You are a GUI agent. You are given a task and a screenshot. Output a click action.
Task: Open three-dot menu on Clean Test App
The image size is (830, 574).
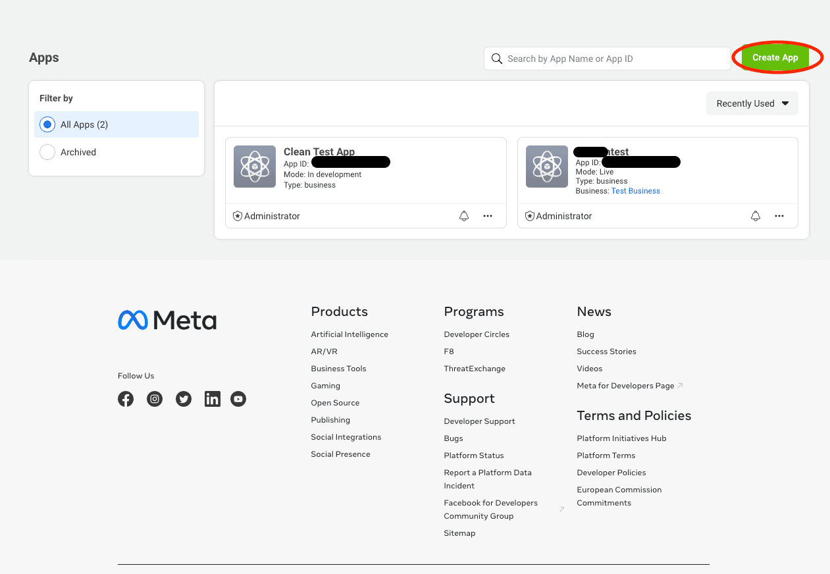[x=488, y=216]
